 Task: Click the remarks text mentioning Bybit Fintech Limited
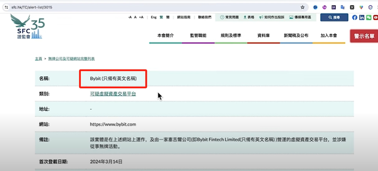[x=218, y=143]
